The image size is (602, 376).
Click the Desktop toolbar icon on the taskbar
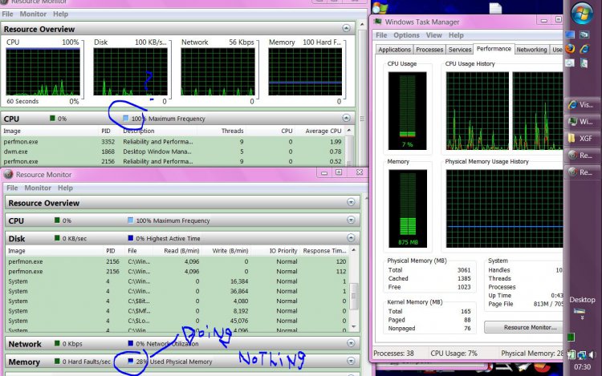(580, 311)
